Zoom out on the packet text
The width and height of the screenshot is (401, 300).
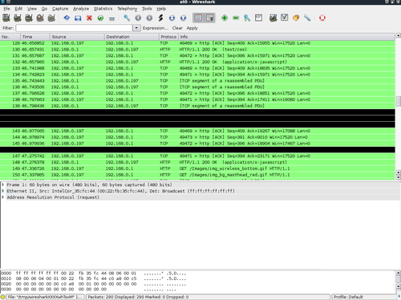(x=236, y=18)
